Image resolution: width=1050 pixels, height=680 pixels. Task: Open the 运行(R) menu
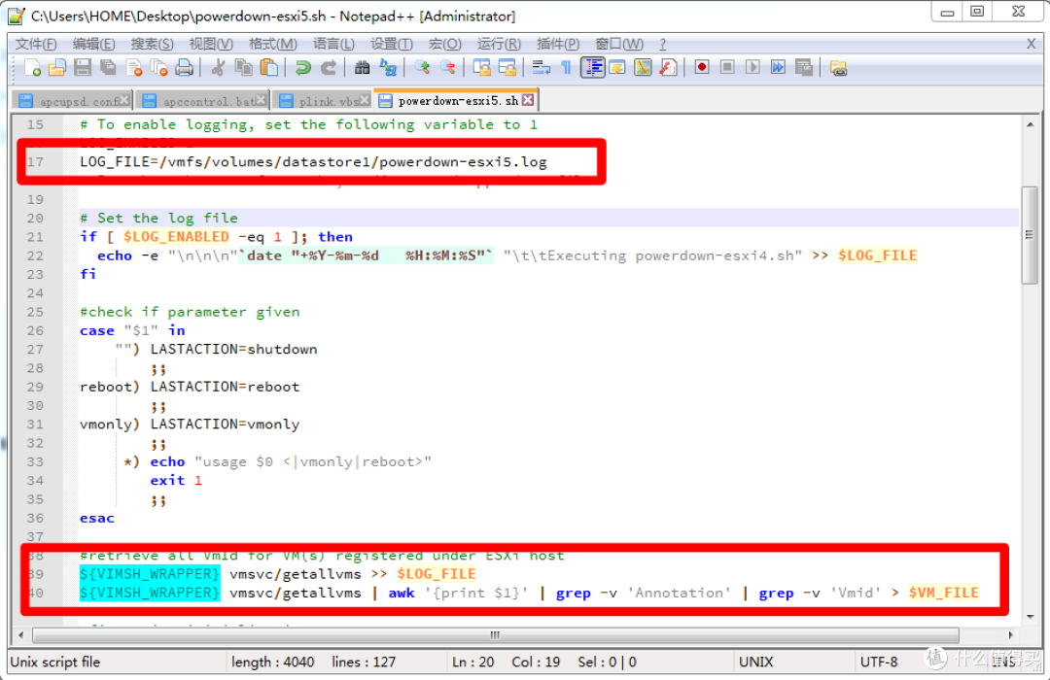(499, 44)
